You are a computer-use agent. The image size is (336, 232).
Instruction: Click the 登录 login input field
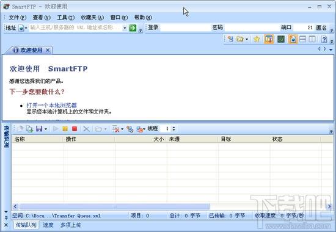click(x=186, y=28)
